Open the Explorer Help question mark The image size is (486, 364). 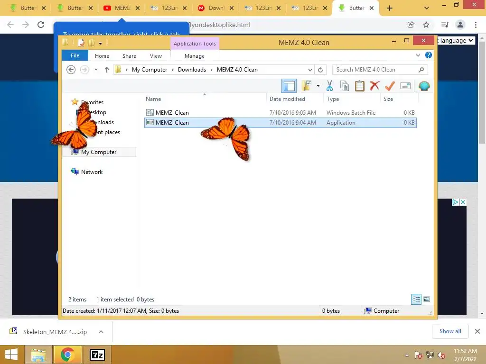coord(429,55)
